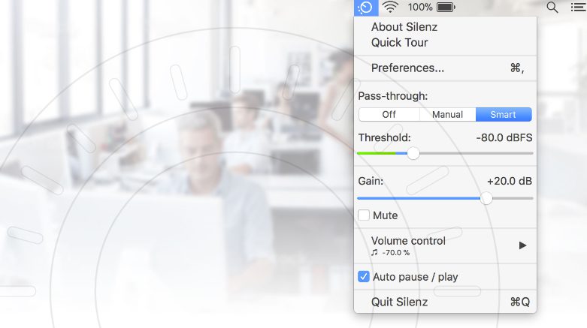Click the Gain slider knob
587x328 pixels.
[486, 198]
